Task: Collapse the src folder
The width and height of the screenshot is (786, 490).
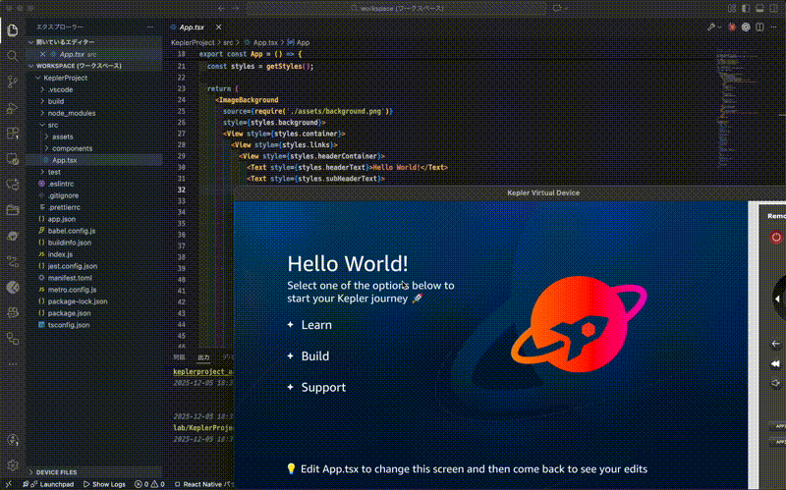Action: coord(94,125)
